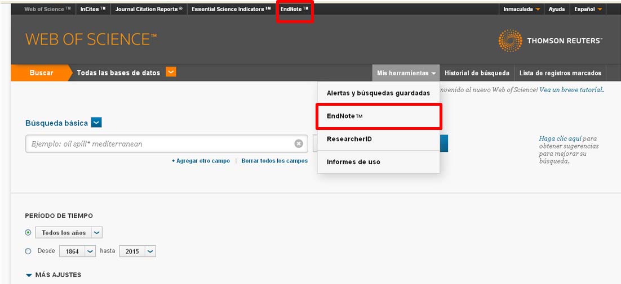Viewport: 621px width, 284px height.
Task: Open the orange database selector arrow
Action: [x=171, y=72]
